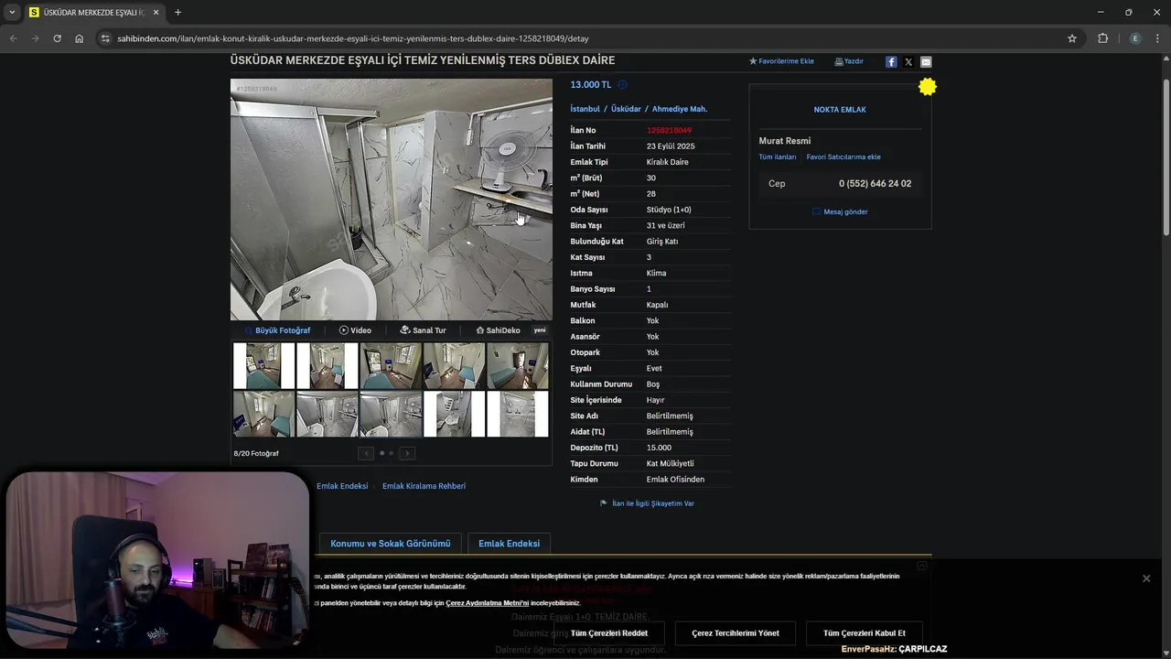Go to previous thumbnail page arrow
1171x659 pixels.
coord(366,453)
